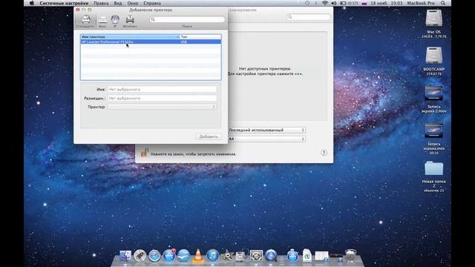Click the lock icon in the preferences window

(x=144, y=153)
